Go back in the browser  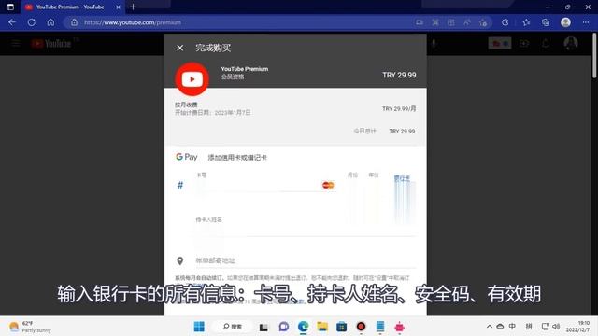[12, 22]
